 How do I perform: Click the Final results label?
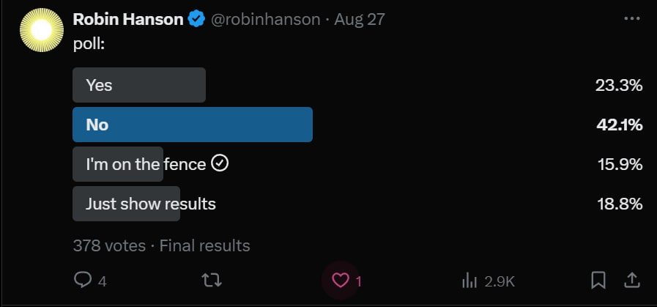coord(205,245)
